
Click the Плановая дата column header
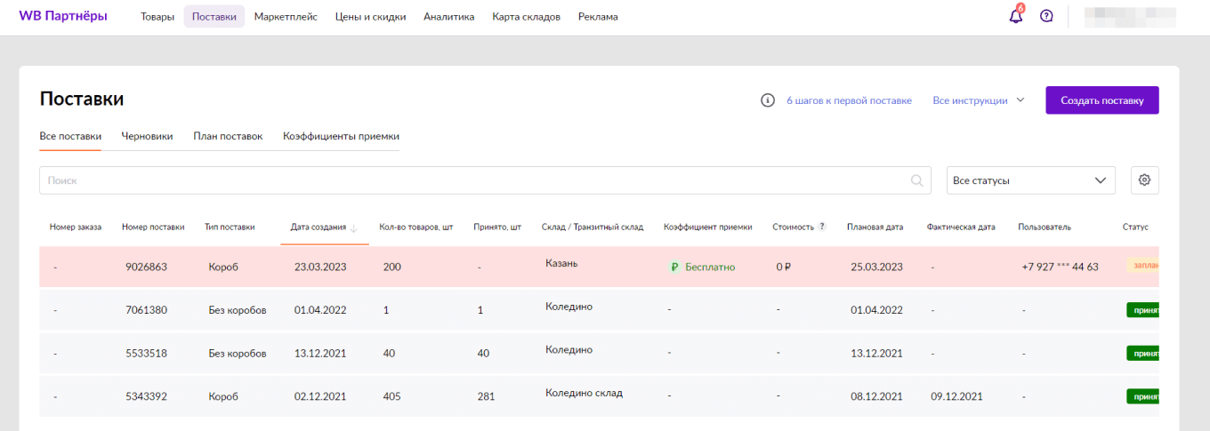pos(875,227)
